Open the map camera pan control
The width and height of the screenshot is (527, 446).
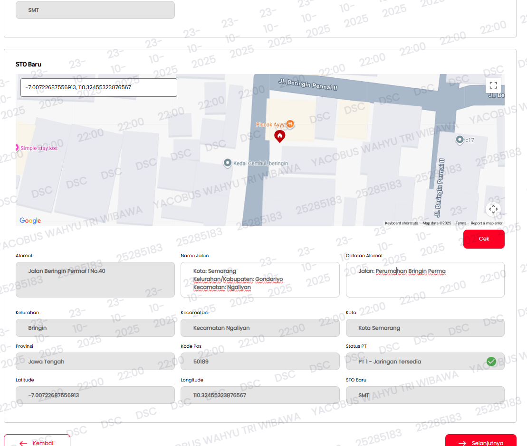pos(493,209)
